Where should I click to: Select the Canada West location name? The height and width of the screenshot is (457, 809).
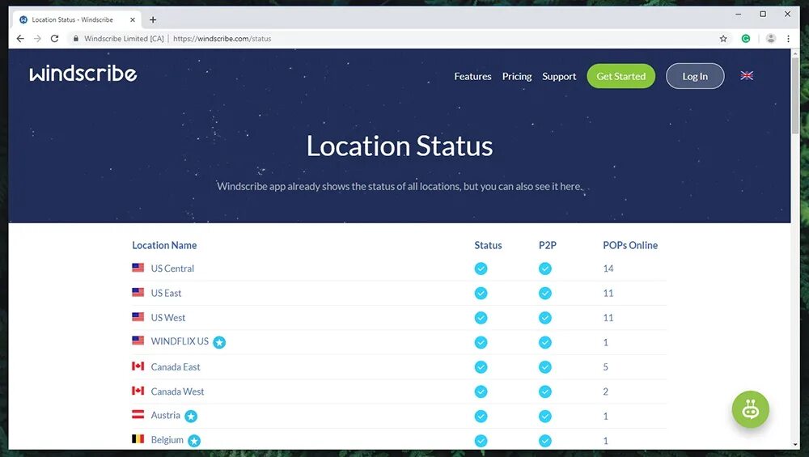tap(177, 391)
